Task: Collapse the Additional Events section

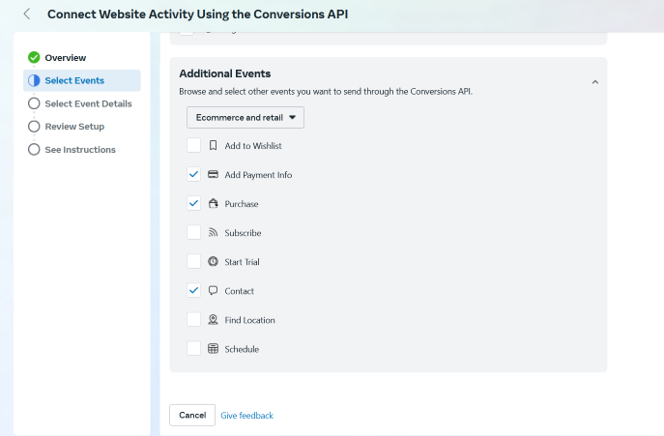Action: (594, 82)
